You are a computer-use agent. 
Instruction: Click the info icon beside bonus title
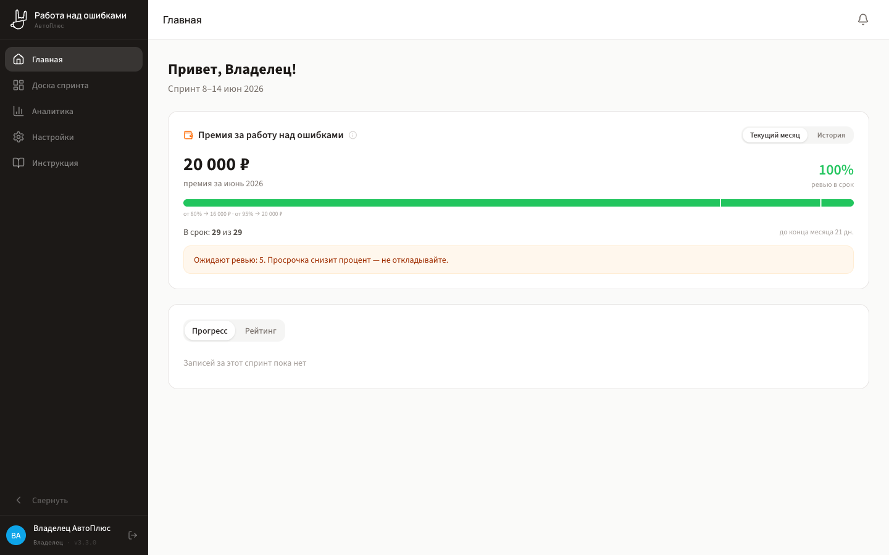pos(353,135)
